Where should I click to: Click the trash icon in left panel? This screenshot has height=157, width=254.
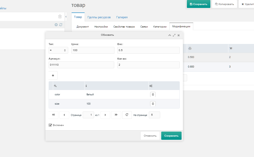(x=60, y=16)
